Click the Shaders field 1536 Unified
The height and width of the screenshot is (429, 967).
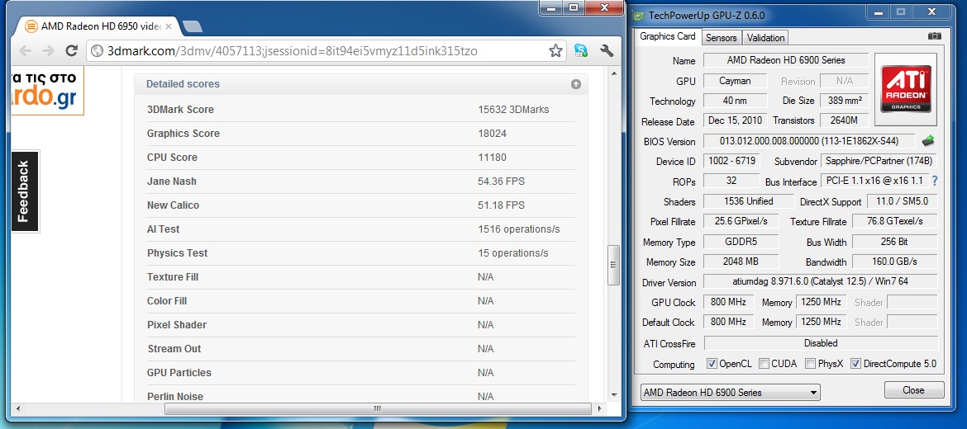747,201
